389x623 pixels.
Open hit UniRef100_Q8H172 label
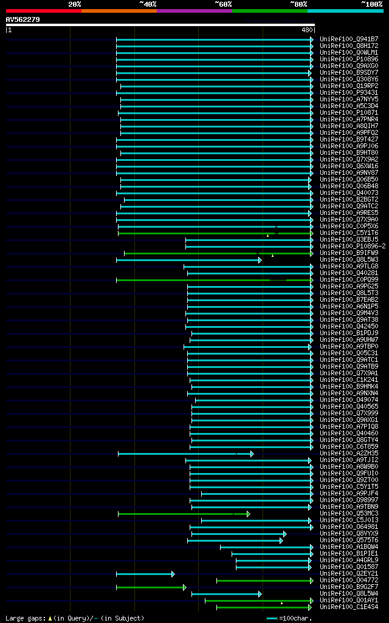coord(349,46)
